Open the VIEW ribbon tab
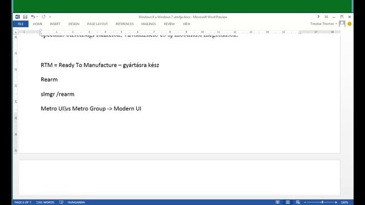The width and height of the screenshot is (365, 205). pos(186,24)
